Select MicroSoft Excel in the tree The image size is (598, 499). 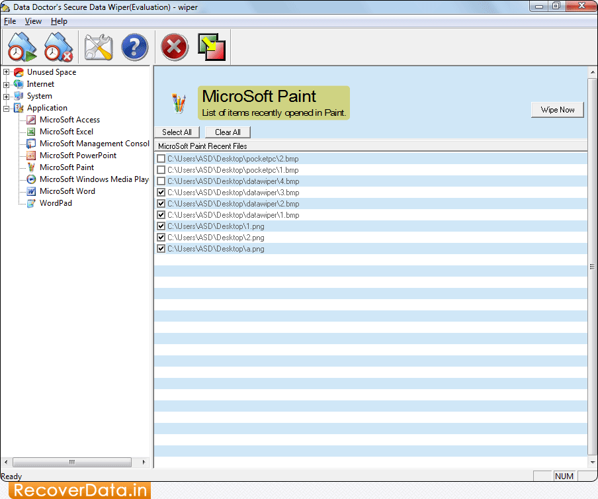pyautogui.click(x=66, y=132)
